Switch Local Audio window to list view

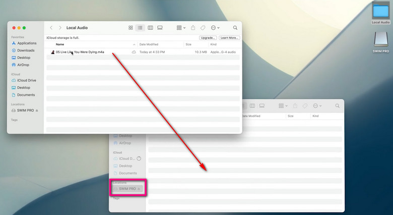click(140, 28)
